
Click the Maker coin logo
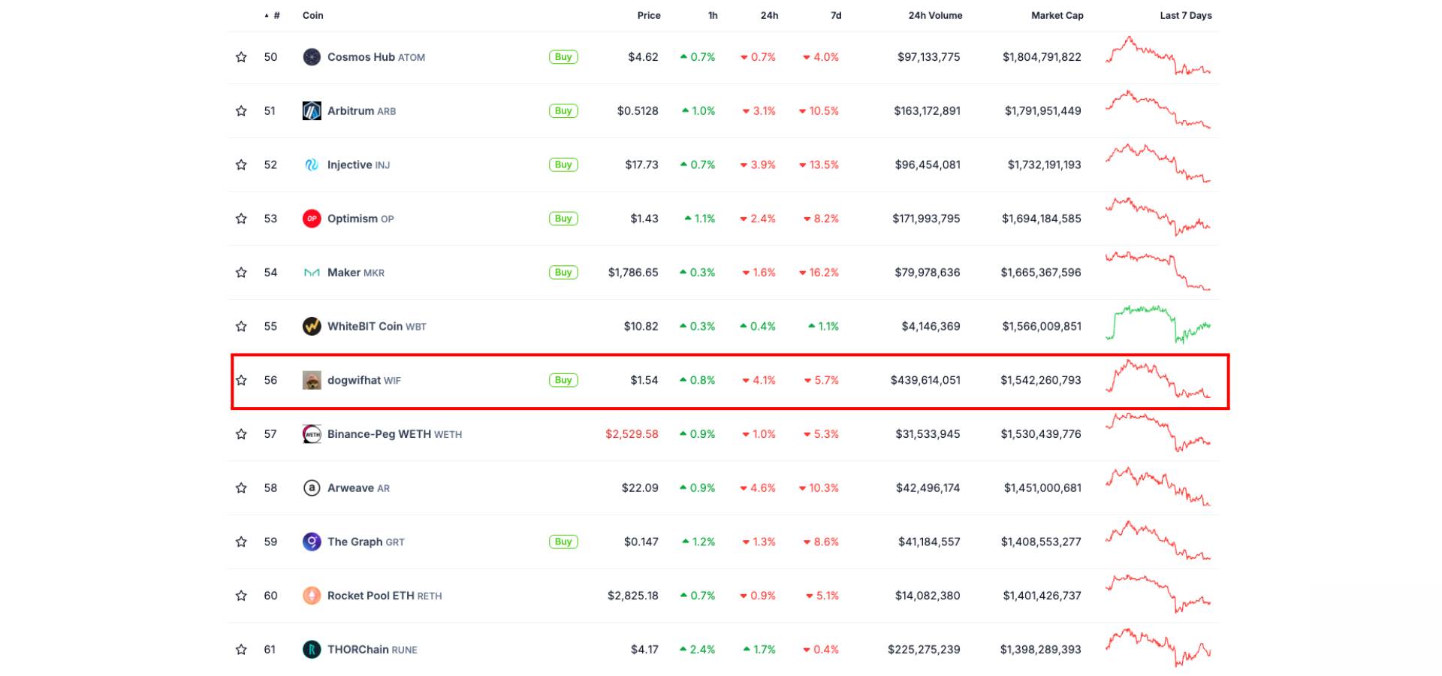(x=312, y=273)
